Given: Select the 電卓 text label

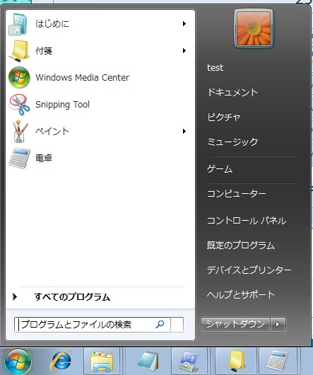Looking at the screenshot, I should tap(44, 158).
